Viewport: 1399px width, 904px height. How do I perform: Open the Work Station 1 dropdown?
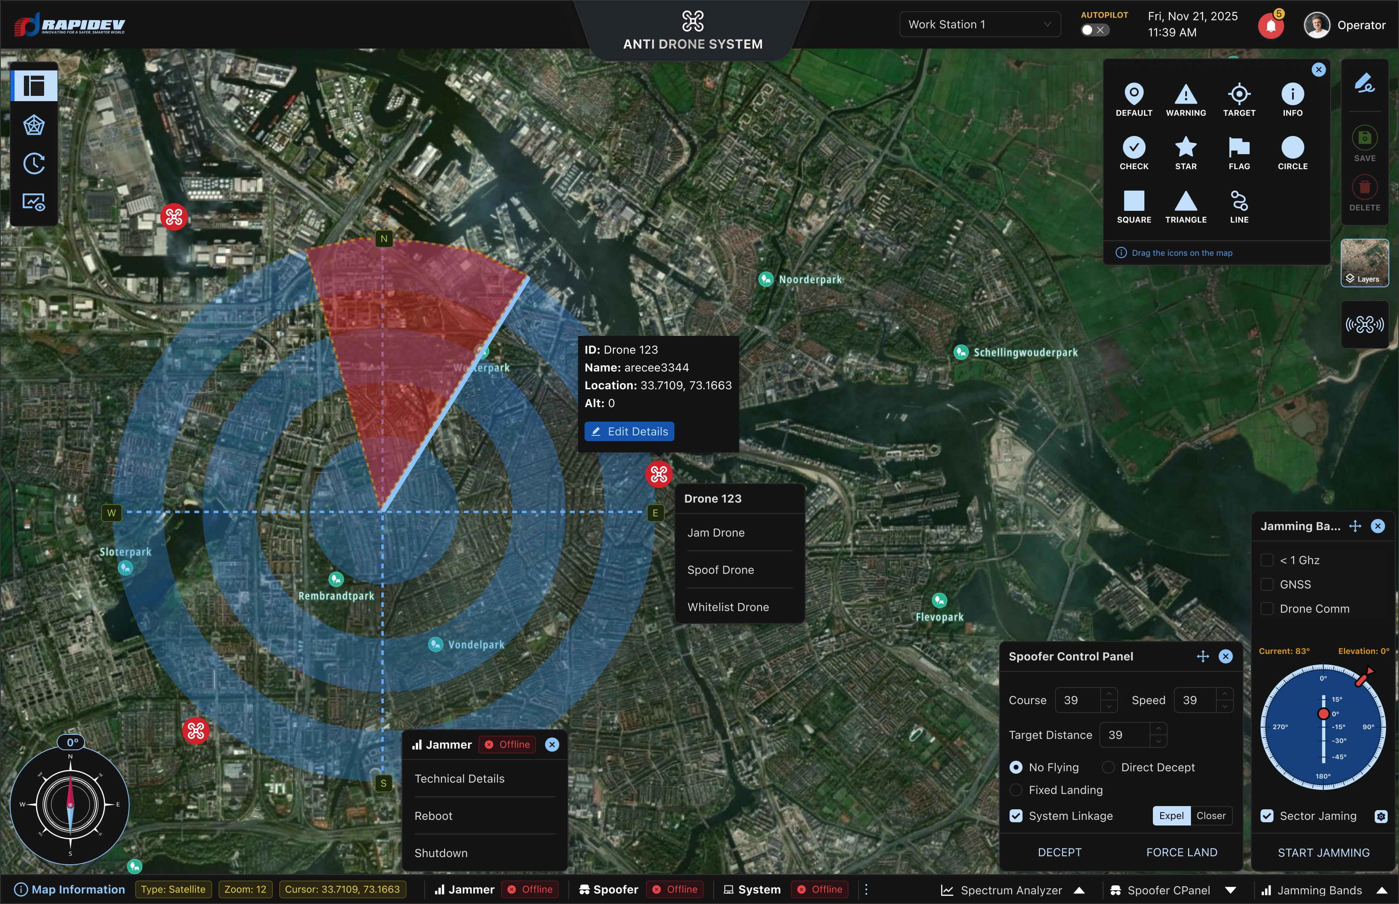979,25
